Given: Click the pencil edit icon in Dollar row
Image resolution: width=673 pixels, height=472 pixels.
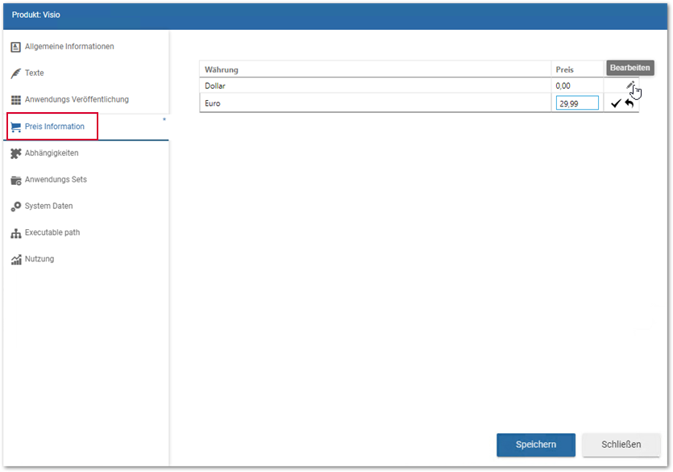Looking at the screenshot, I should tap(629, 85).
